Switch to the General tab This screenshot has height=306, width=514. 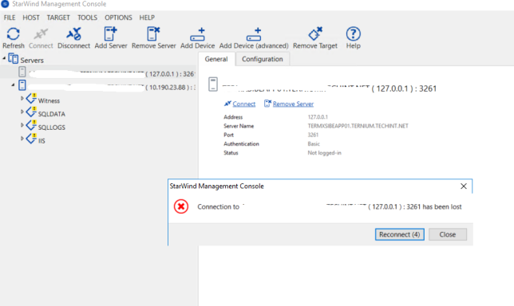coord(216,59)
